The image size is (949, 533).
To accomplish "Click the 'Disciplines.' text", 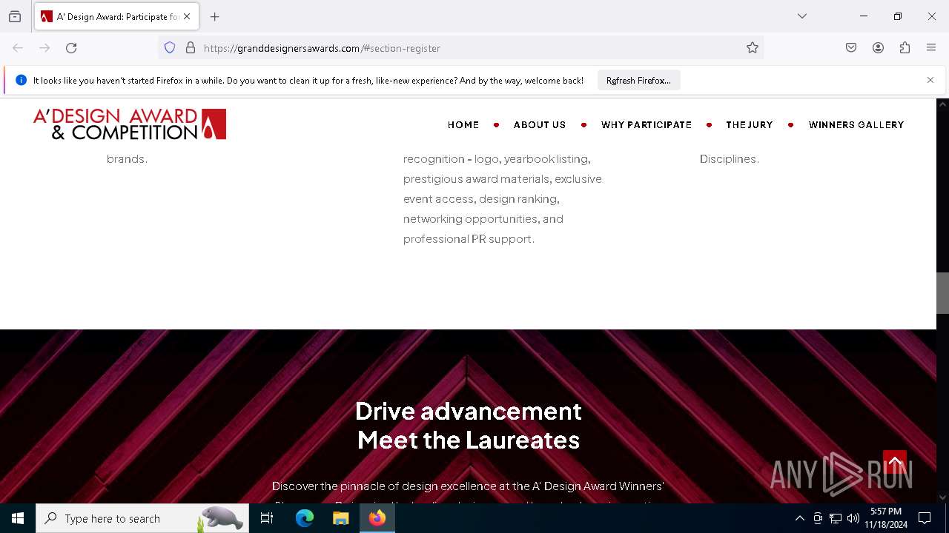I will point(730,159).
